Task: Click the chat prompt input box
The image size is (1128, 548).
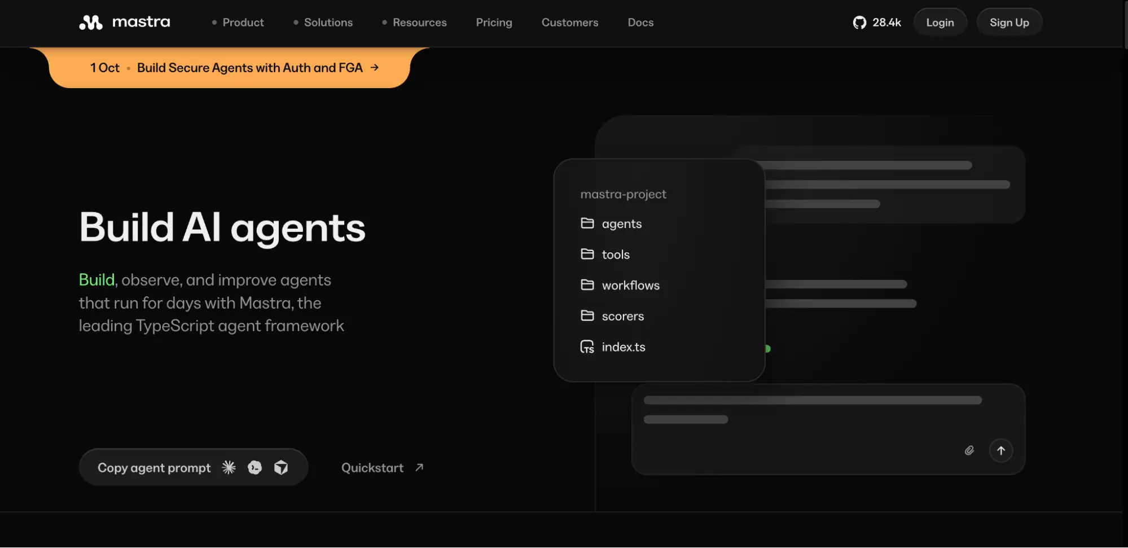Action: pyautogui.click(x=828, y=429)
